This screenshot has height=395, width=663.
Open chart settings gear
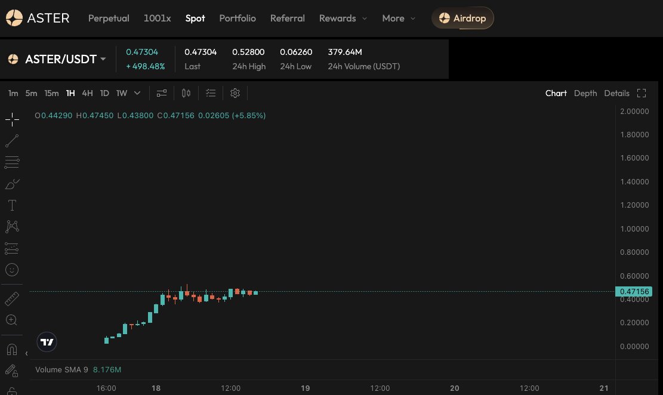[235, 93]
